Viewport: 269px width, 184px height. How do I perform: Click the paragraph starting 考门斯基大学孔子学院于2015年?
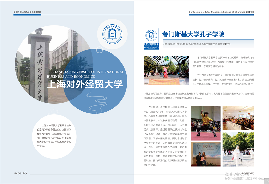tap(223, 62)
